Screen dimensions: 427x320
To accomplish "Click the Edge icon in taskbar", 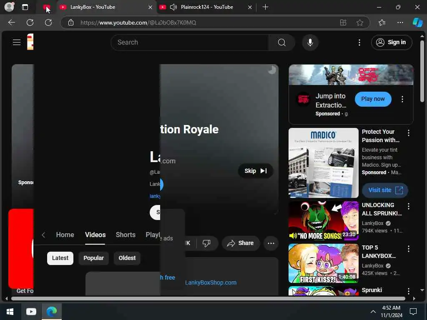I will [51, 312].
